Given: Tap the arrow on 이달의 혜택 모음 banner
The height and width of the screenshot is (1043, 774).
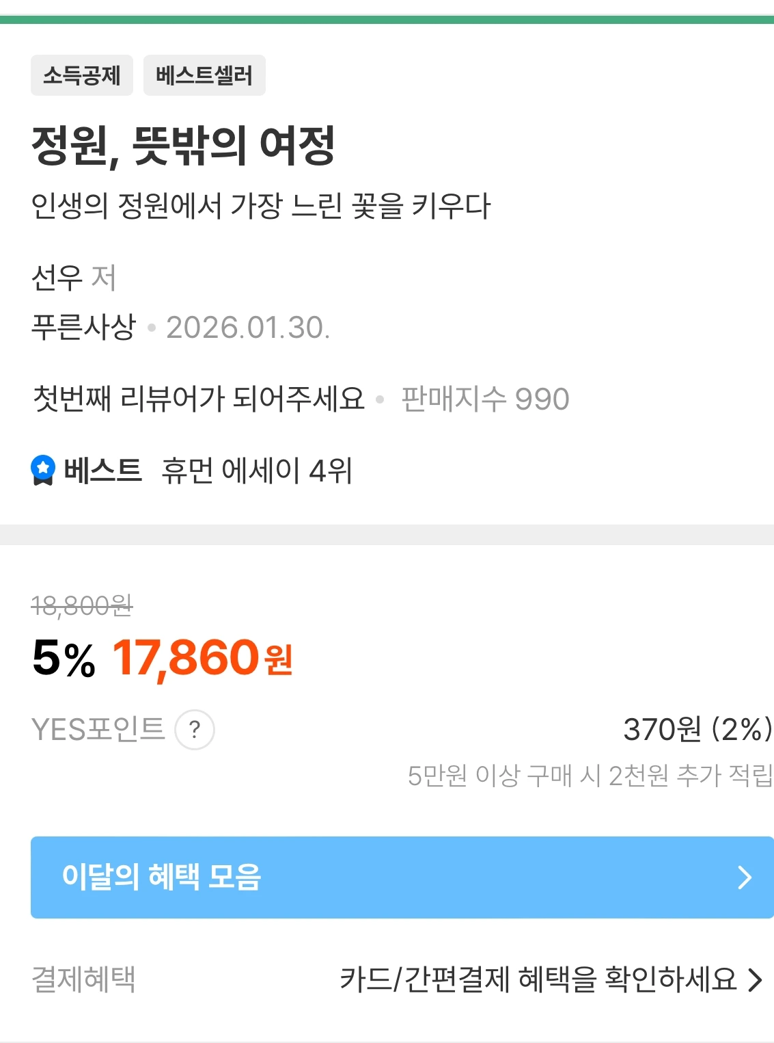Looking at the screenshot, I should coord(745,877).
